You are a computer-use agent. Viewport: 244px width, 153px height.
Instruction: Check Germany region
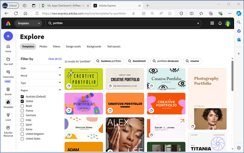pyautogui.click(x=22, y=115)
